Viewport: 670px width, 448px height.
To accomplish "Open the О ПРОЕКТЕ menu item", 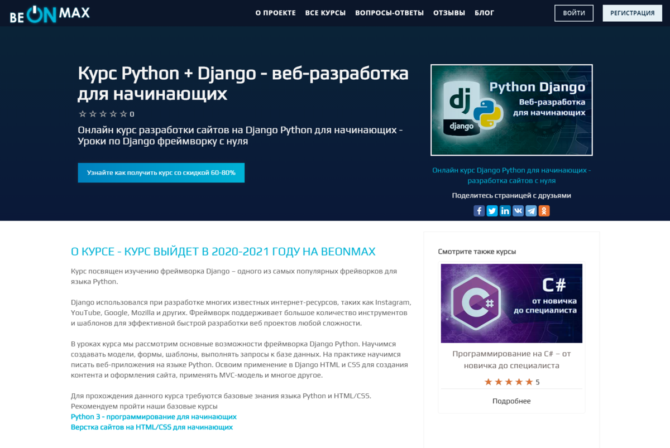I will click(x=275, y=13).
